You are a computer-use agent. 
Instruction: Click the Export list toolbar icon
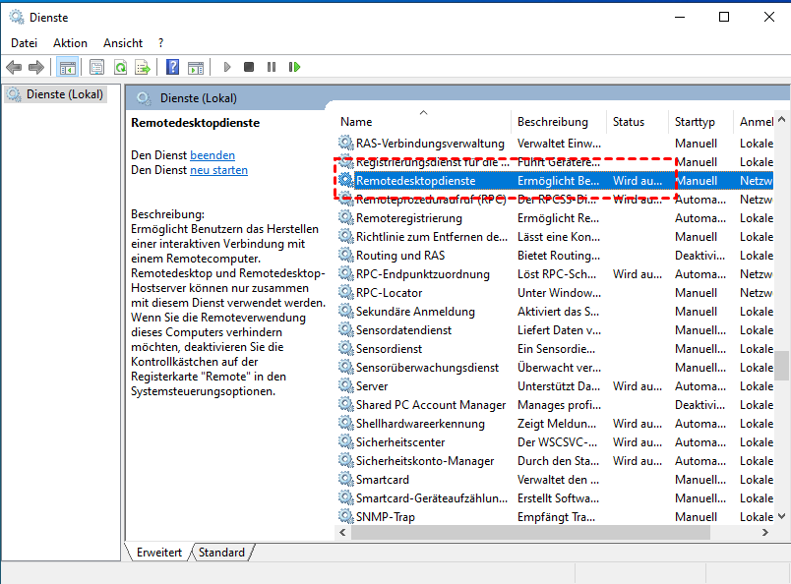click(x=143, y=67)
